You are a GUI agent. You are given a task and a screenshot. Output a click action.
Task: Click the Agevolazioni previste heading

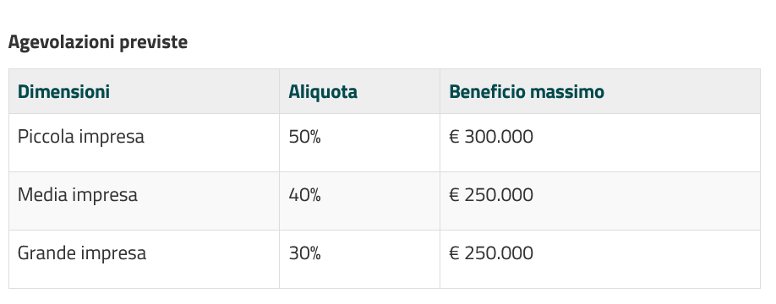point(98,42)
